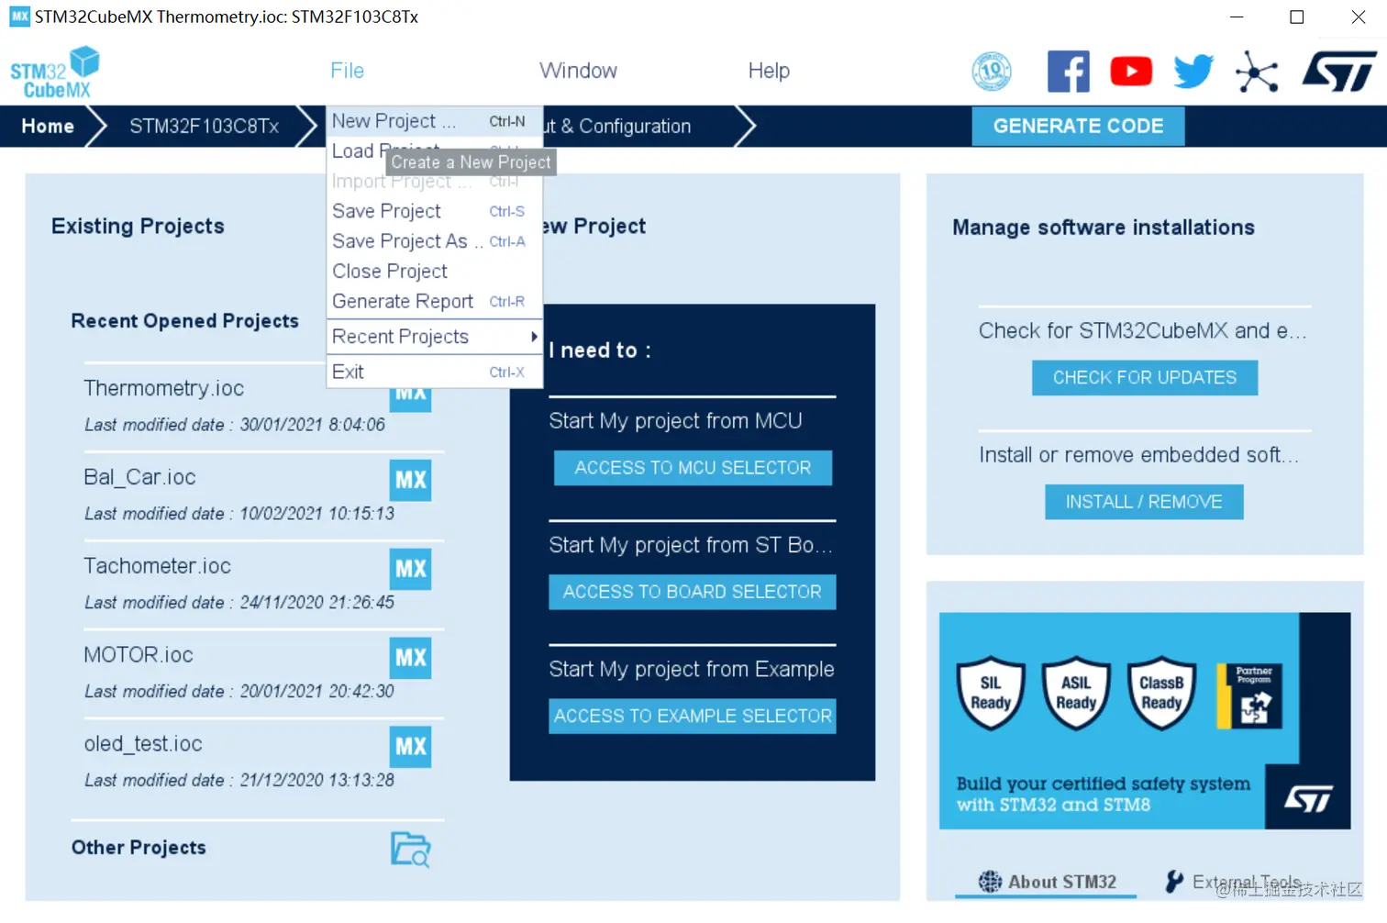Click ACCESS TO MCU SELECTOR button
This screenshot has height=923, width=1387.
[693, 468]
